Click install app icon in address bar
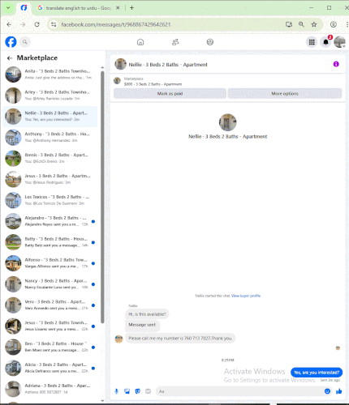 (289, 24)
